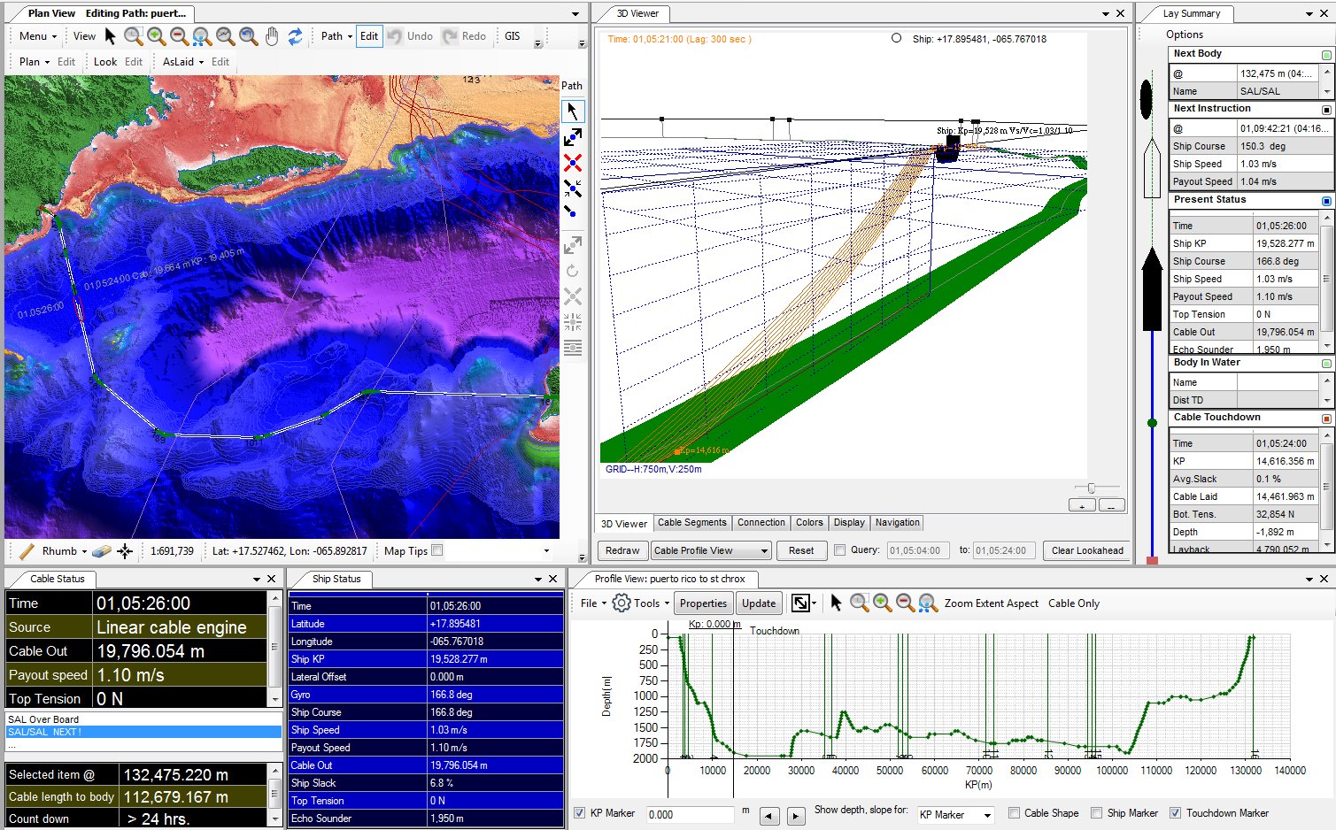This screenshot has height=830, width=1336.
Task: Toggle the KP Marker checkbox in Profile View
Action: pos(579,813)
